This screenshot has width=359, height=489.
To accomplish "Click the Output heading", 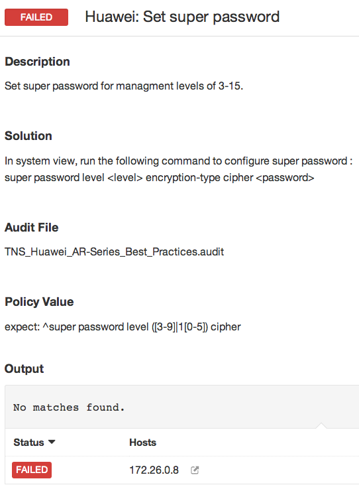I will coord(24,369).
